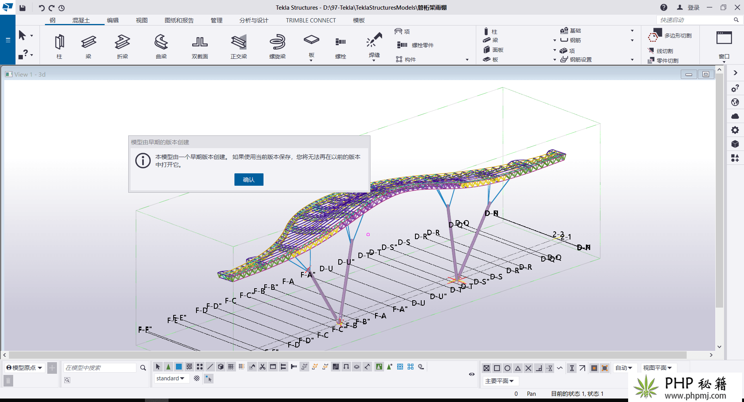Toggle the eye visibility icon in snapping toolbar

[472, 374]
